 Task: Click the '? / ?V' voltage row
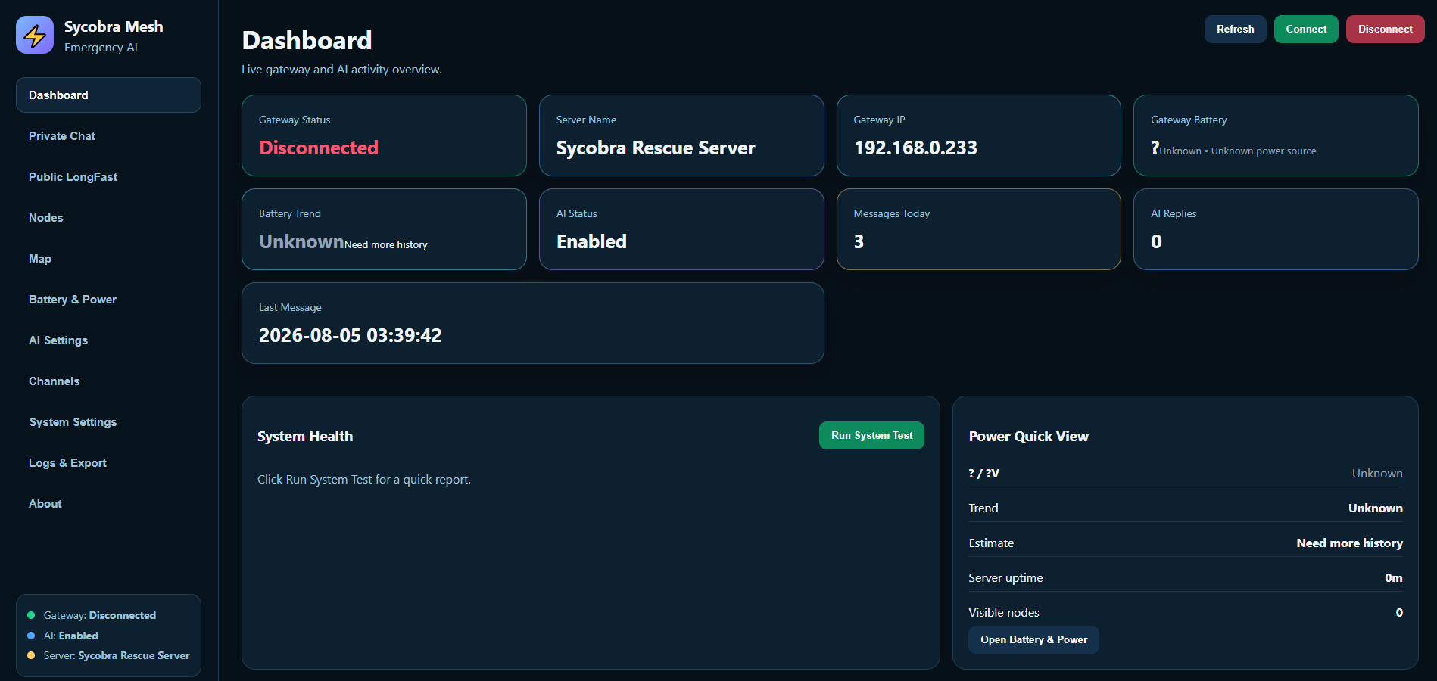click(1185, 473)
